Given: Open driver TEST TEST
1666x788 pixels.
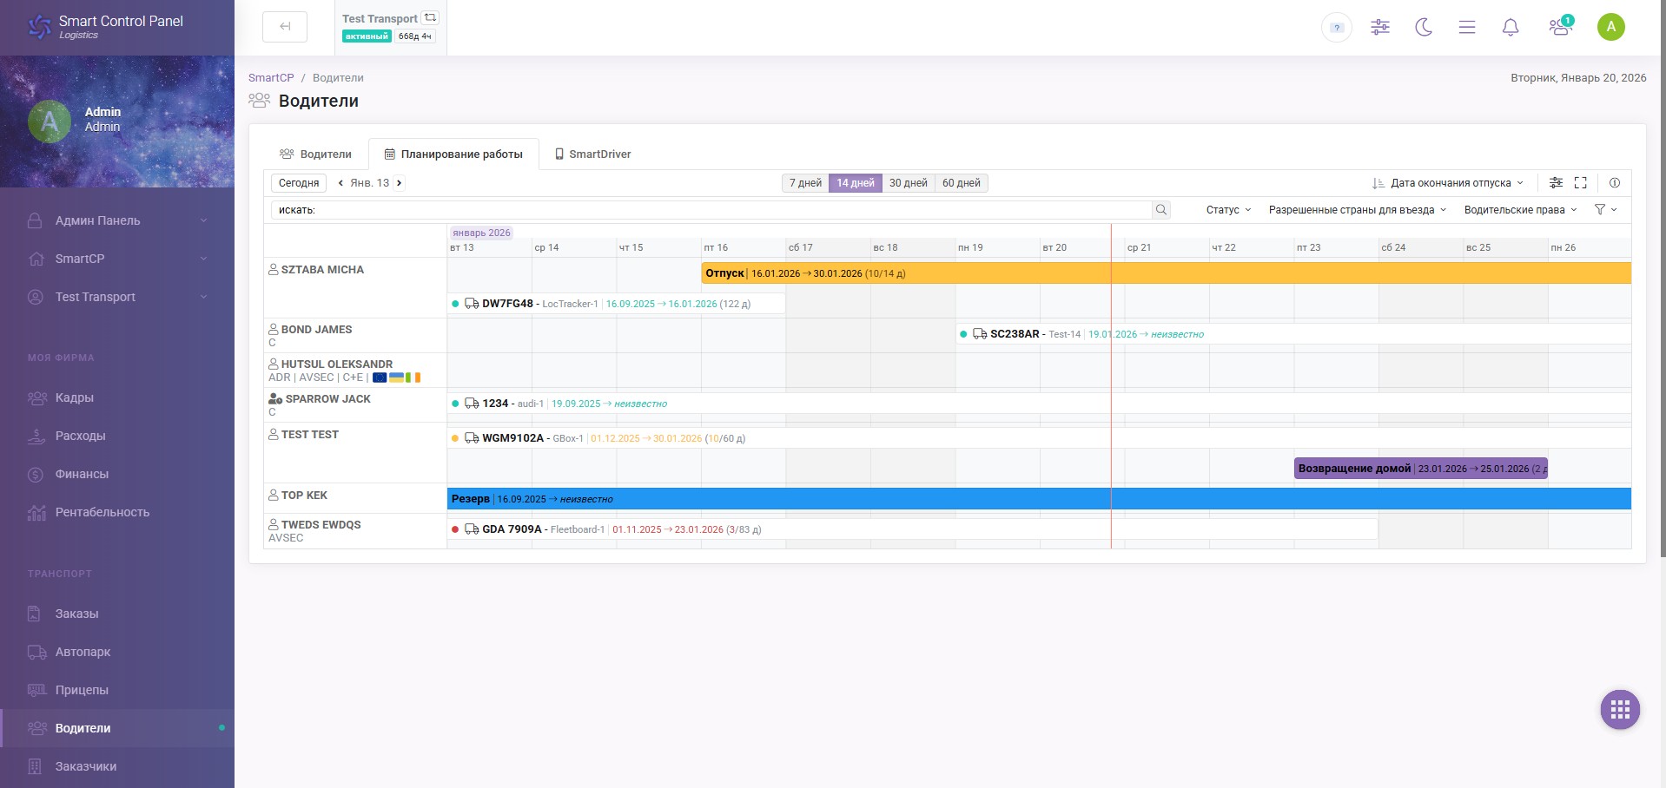Looking at the screenshot, I should (309, 435).
